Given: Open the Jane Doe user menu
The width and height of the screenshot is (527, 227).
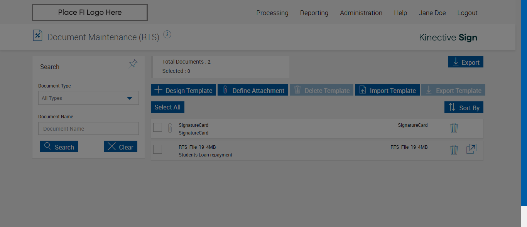Looking at the screenshot, I should (x=432, y=13).
